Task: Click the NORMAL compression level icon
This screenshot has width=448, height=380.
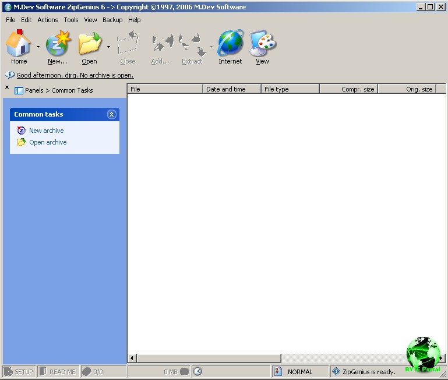Action: (x=278, y=371)
